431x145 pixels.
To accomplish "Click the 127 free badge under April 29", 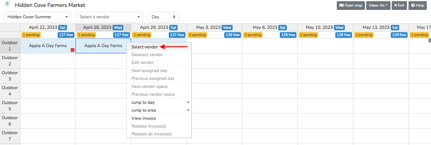I will (x=177, y=35).
